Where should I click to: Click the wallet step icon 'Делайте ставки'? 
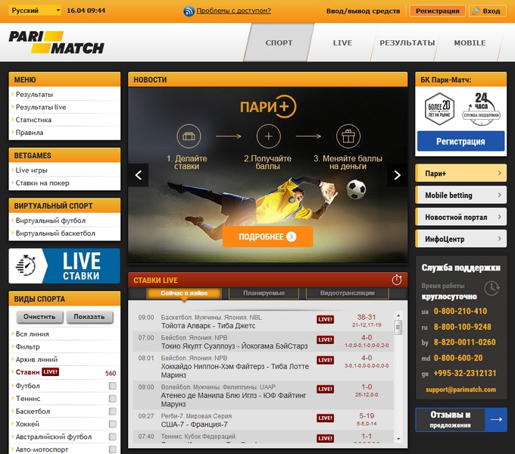point(189,136)
